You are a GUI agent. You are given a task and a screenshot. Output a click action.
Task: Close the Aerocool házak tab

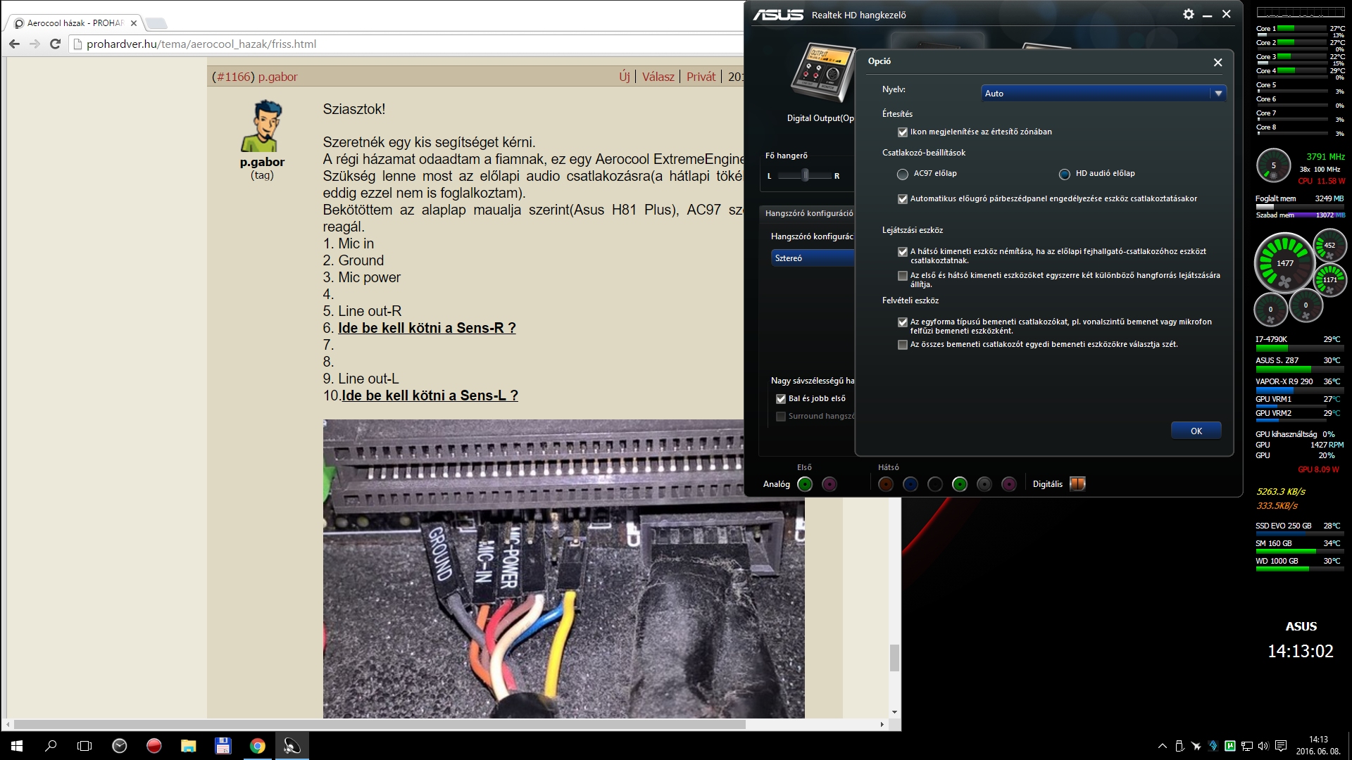(134, 23)
